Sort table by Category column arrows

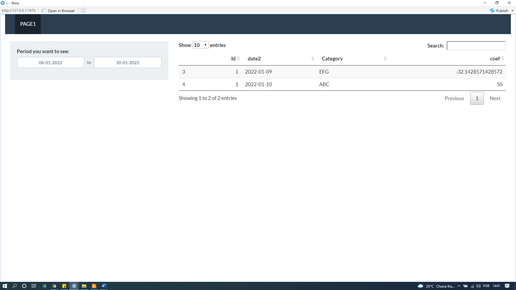pos(385,59)
